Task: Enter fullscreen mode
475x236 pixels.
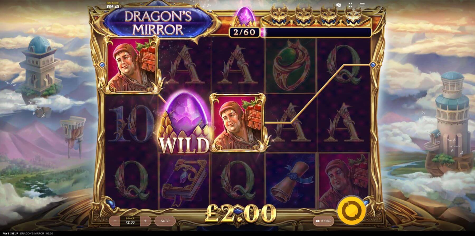Action: coord(350,5)
